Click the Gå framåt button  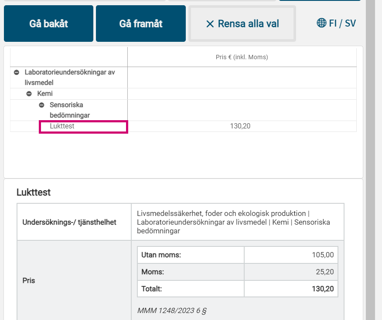tap(140, 24)
